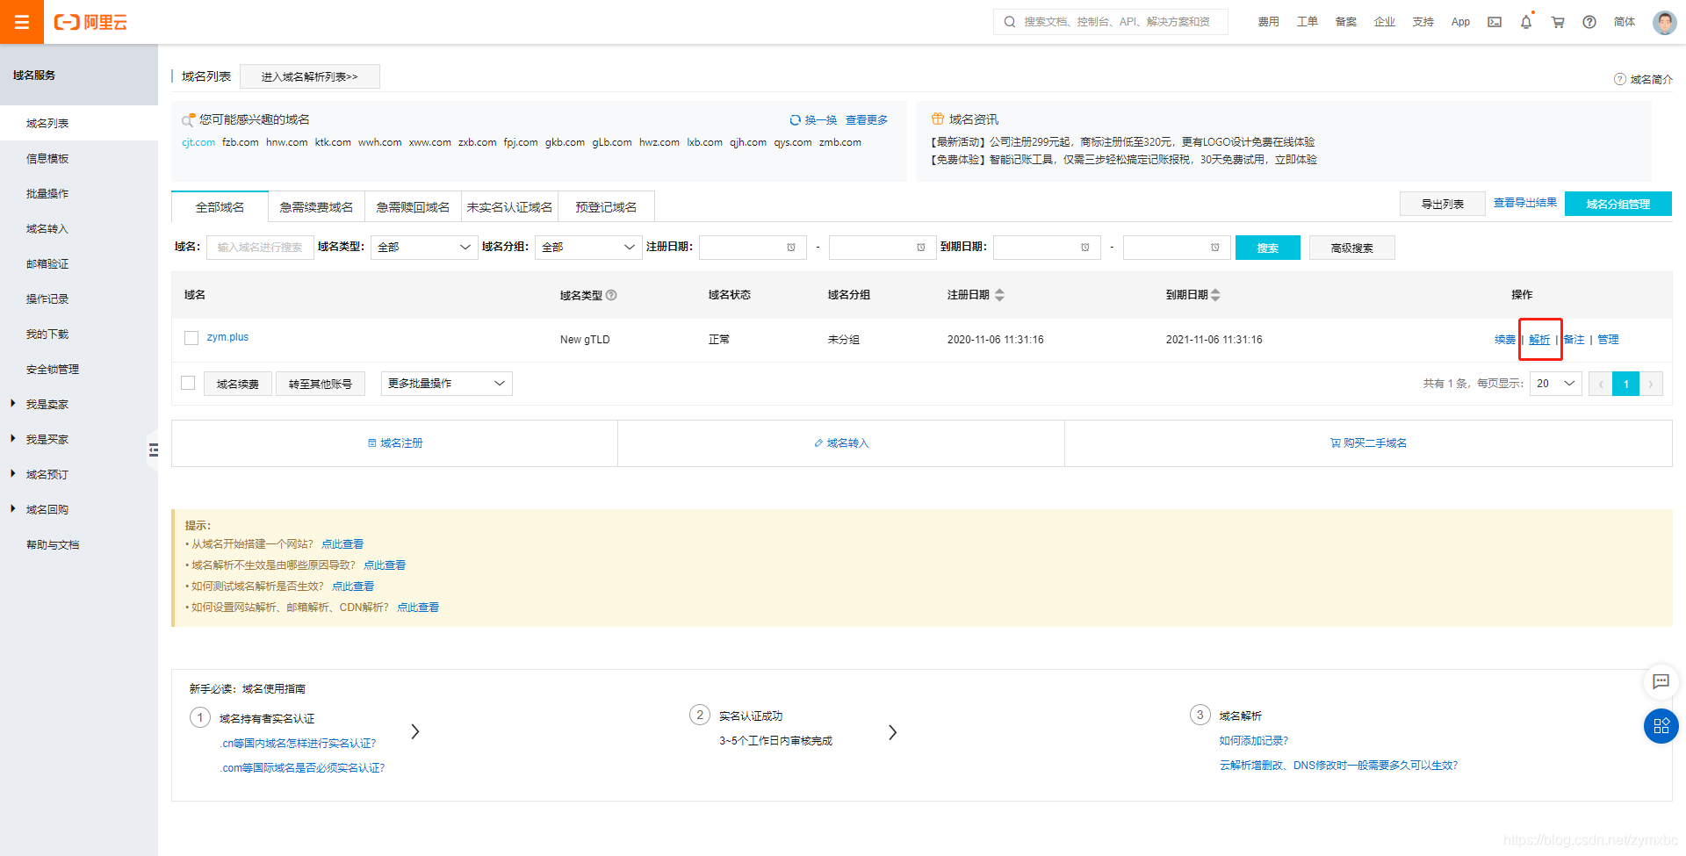1686x856 pixels.
Task: Sort by 注册日期 column
Action: (x=999, y=295)
